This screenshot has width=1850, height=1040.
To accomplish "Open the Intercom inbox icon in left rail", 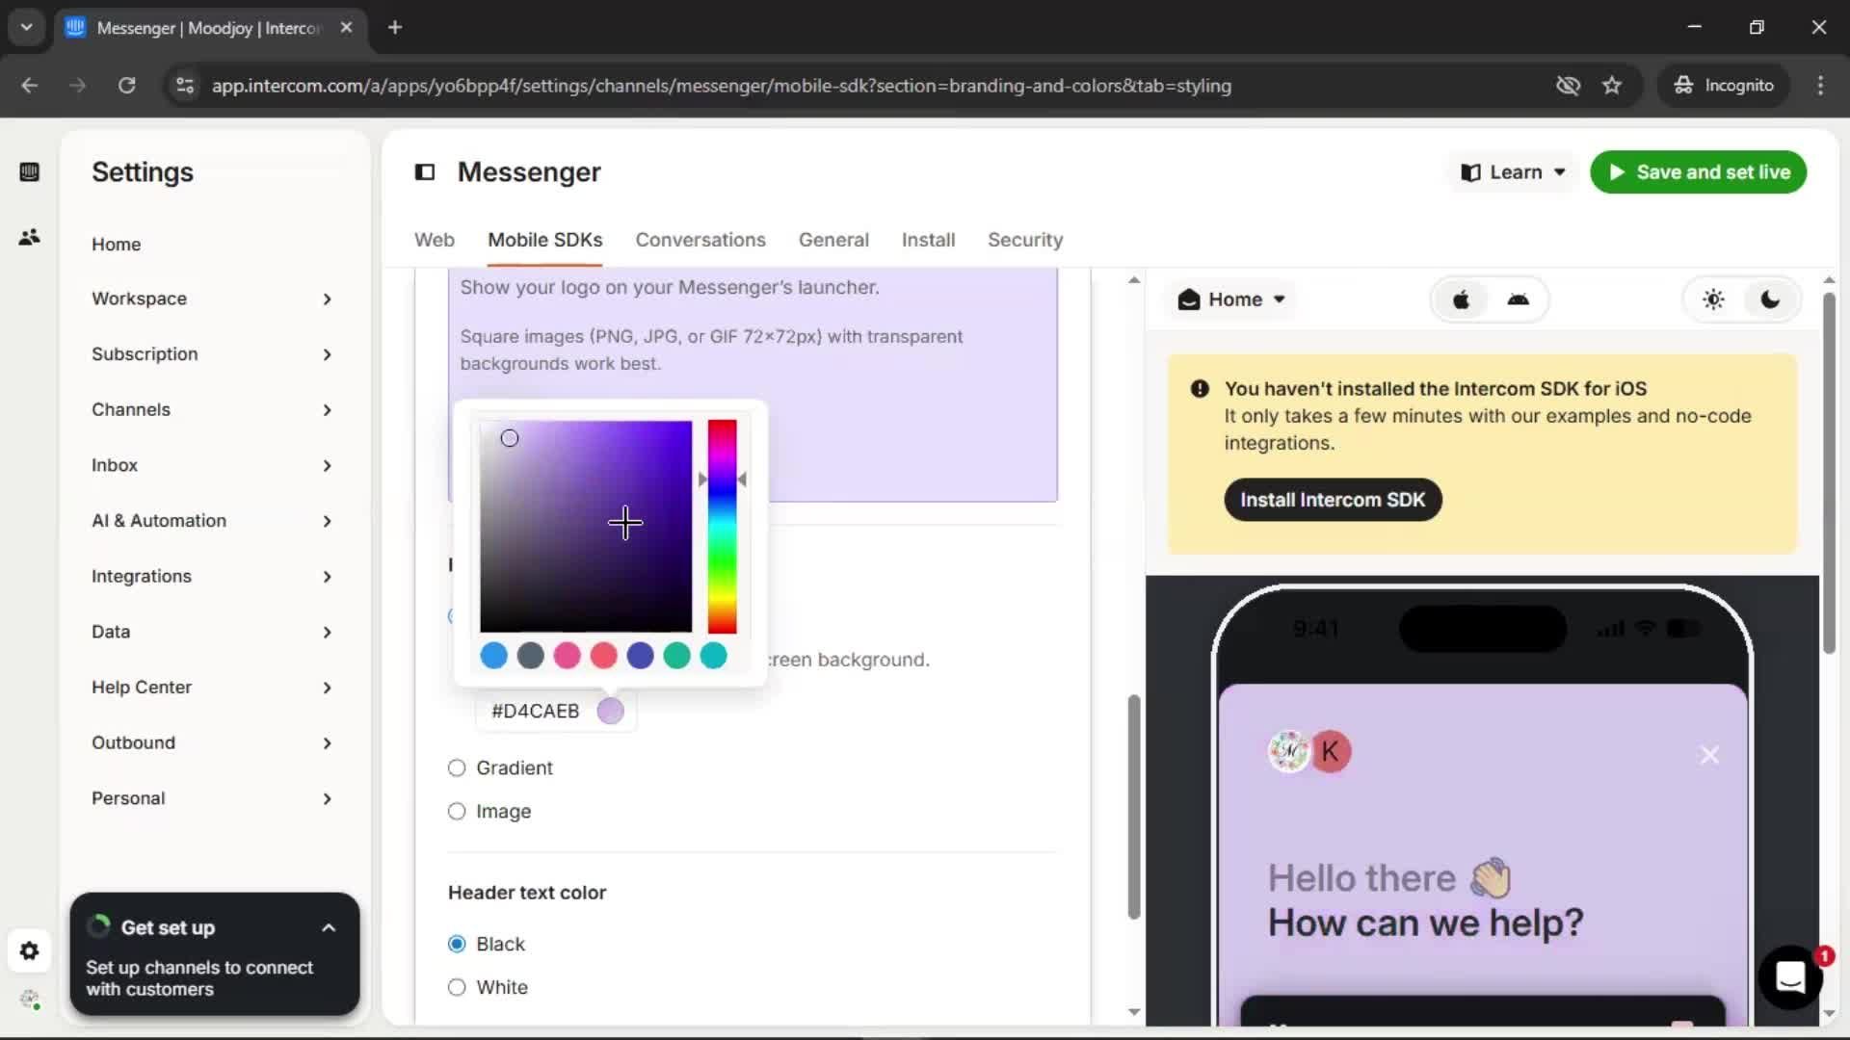I will pyautogui.click(x=29, y=172).
